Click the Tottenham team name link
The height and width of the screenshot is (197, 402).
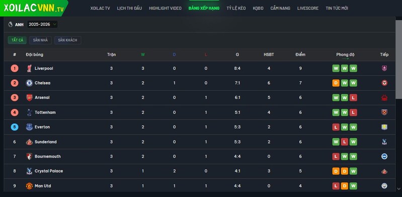[45, 112]
